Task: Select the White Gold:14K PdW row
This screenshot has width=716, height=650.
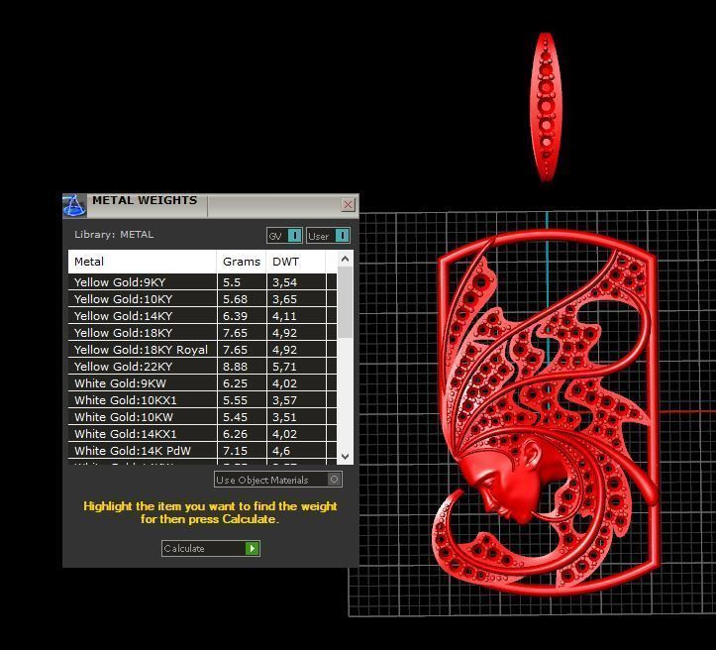Action: (x=202, y=451)
